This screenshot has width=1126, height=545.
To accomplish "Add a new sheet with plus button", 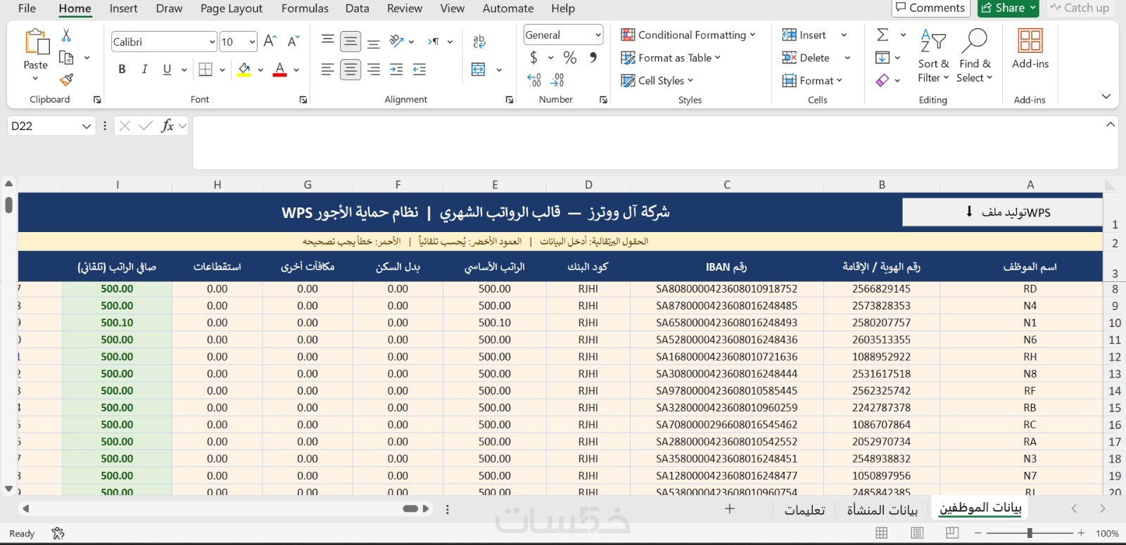I will tap(730, 508).
